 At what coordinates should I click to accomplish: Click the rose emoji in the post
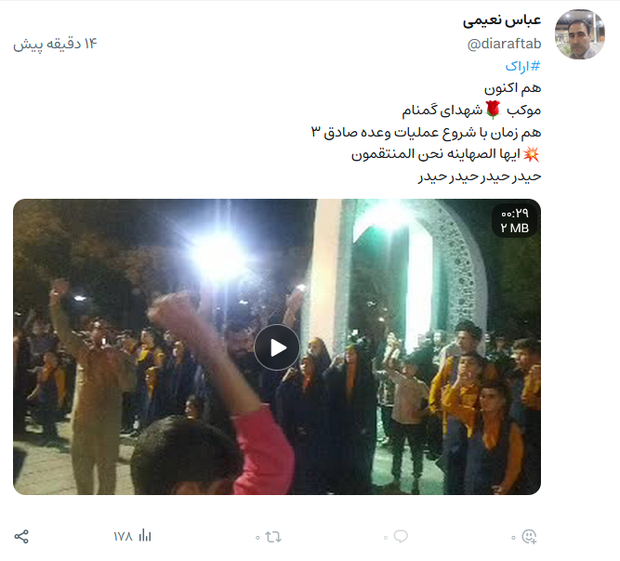point(493,110)
